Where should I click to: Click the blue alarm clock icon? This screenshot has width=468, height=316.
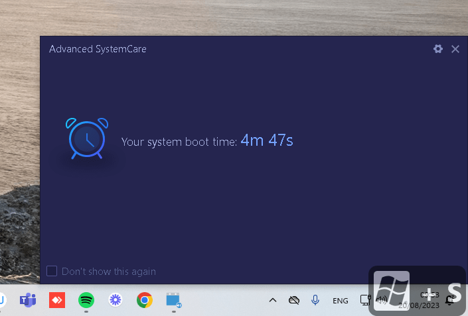point(87,138)
